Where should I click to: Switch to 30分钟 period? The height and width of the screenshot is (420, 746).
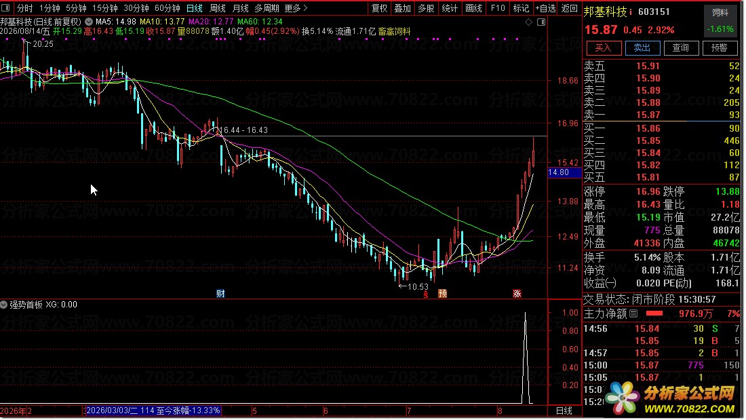click(136, 8)
